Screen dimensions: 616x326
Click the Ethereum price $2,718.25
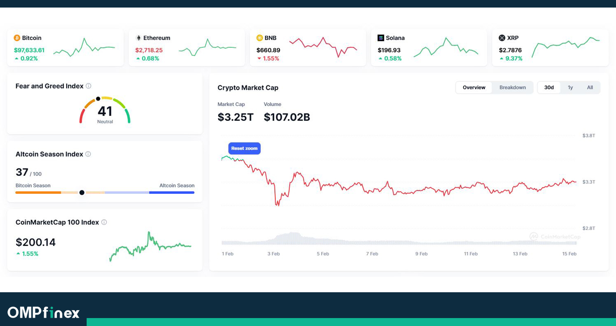coord(149,50)
